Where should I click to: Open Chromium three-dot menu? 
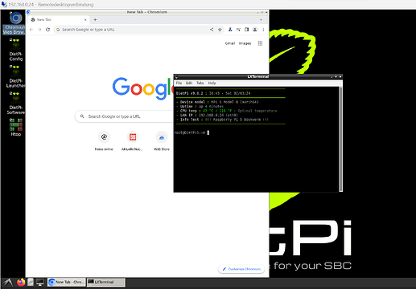click(x=263, y=30)
